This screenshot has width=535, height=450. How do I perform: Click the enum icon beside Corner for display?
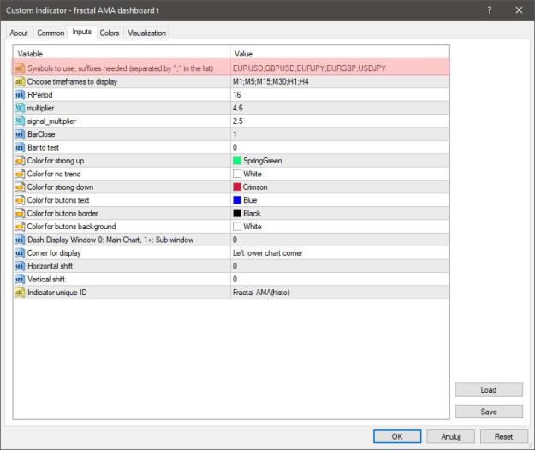pyautogui.click(x=20, y=253)
